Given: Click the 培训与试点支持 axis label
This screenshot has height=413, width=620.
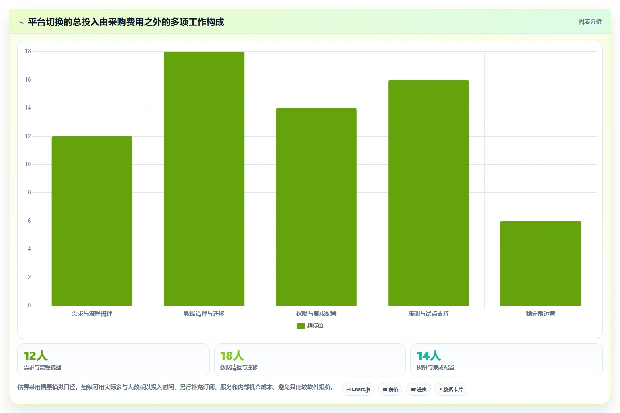Looking at the screenshot, I should pos(428,314).
